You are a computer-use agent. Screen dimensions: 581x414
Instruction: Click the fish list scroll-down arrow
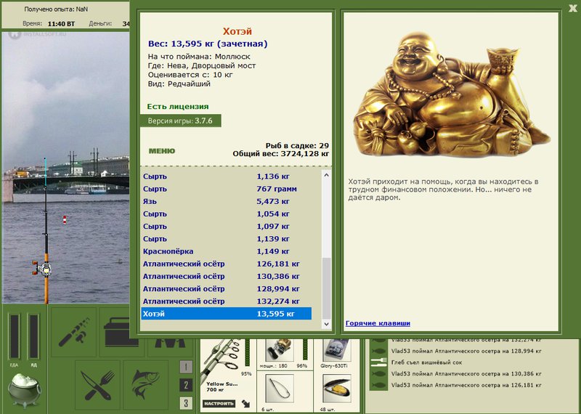(326, 324)
